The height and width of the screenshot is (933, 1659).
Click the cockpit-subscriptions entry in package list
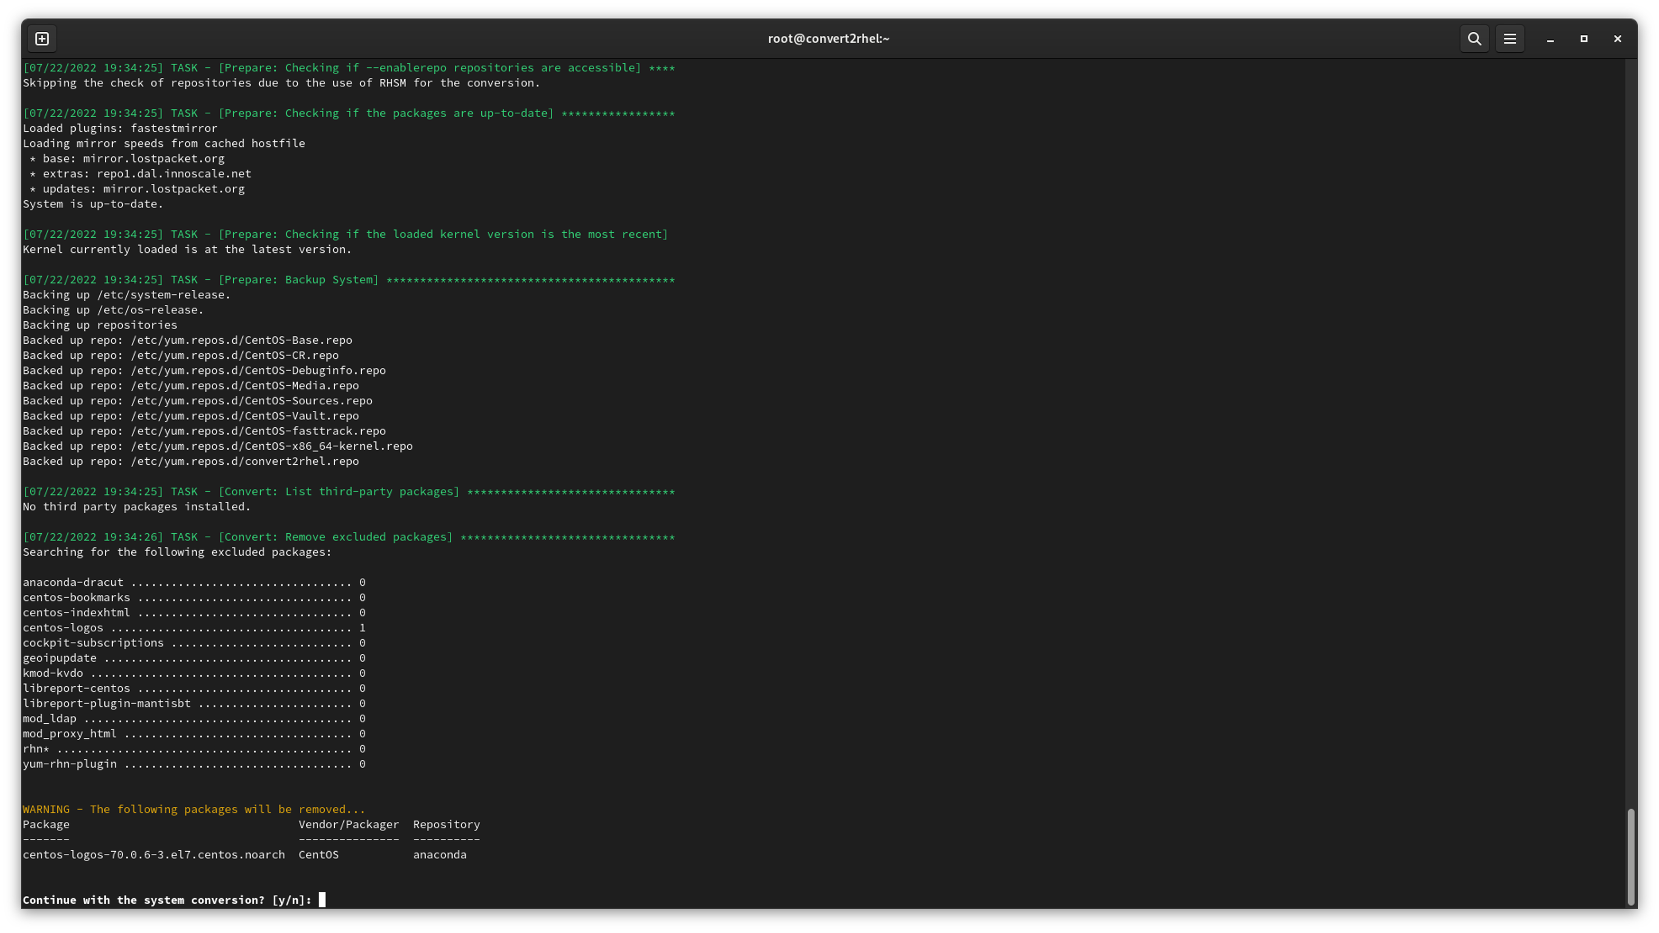(93, 643)
